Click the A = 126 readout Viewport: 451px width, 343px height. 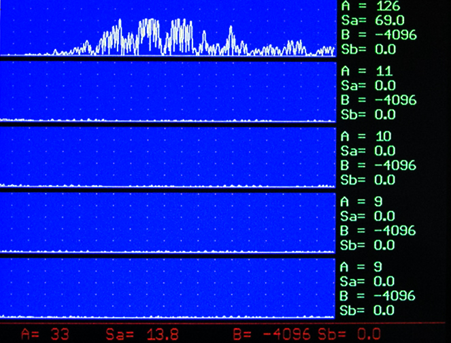(373, 6)
